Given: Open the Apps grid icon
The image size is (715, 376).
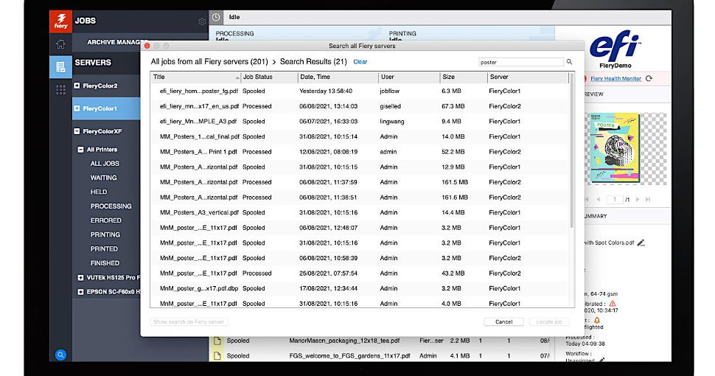Looking at the screenshot, I should [x=60, y=90].
